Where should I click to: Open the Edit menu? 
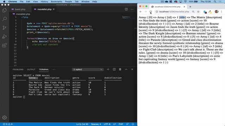click(x=28, y=1)
